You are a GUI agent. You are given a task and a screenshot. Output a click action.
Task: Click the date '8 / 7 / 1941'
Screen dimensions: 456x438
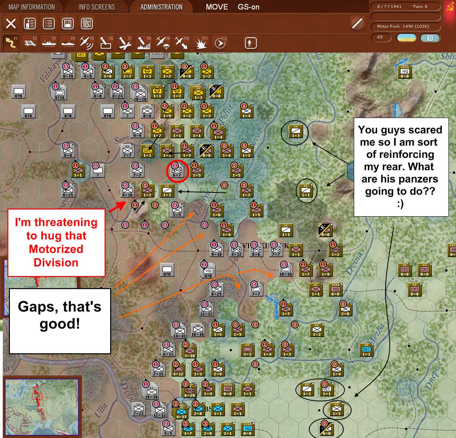click(x=389, y=6)
